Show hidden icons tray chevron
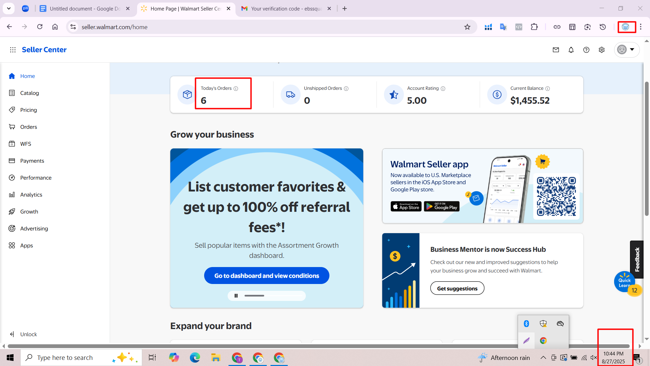 543,358
